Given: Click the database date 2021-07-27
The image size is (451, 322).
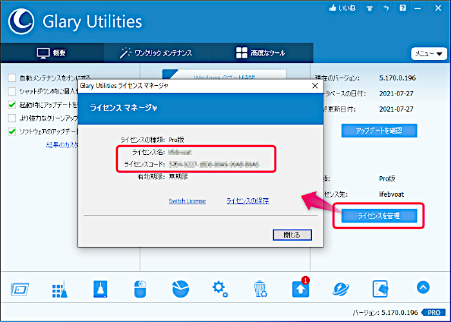Looking at the screenshot, I should [396, 94].
